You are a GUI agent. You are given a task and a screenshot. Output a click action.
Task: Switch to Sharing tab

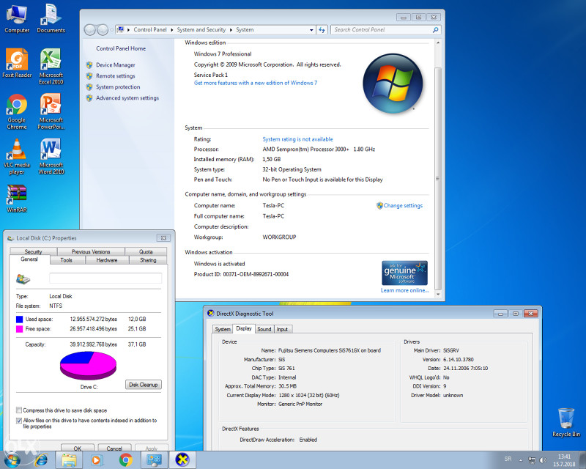click(x=148, y=260)
